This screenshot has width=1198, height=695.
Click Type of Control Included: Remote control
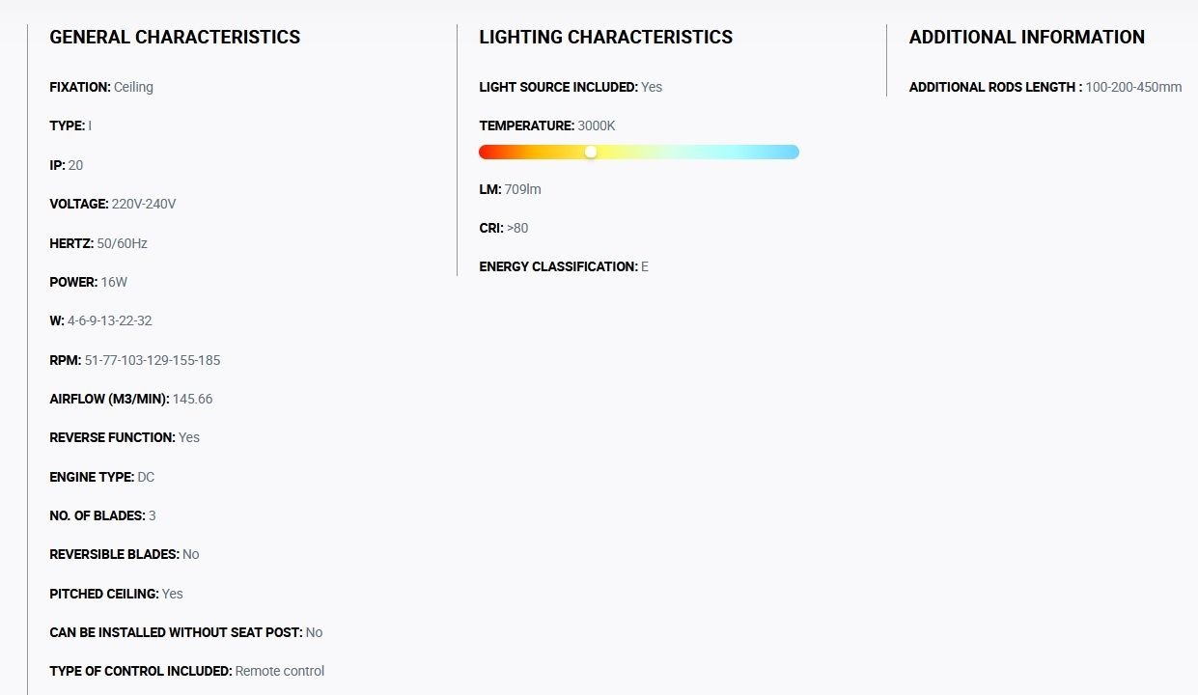186,671
